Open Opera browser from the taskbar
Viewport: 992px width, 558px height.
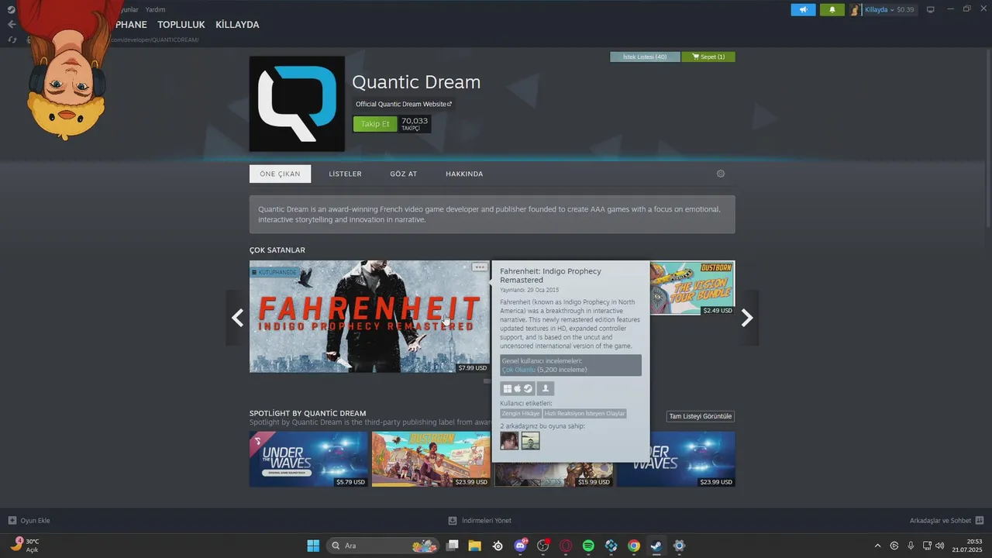pyautogui.click(x=566, y=546)
